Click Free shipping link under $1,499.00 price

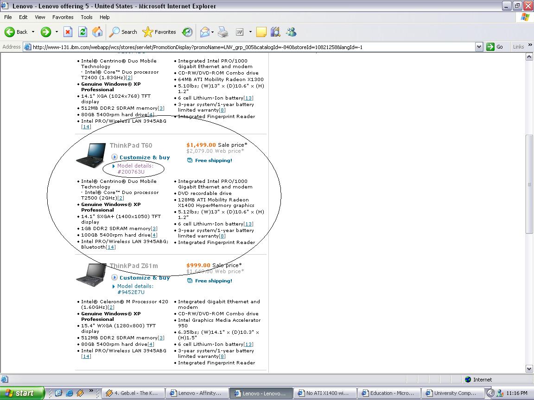click(214, 160)
